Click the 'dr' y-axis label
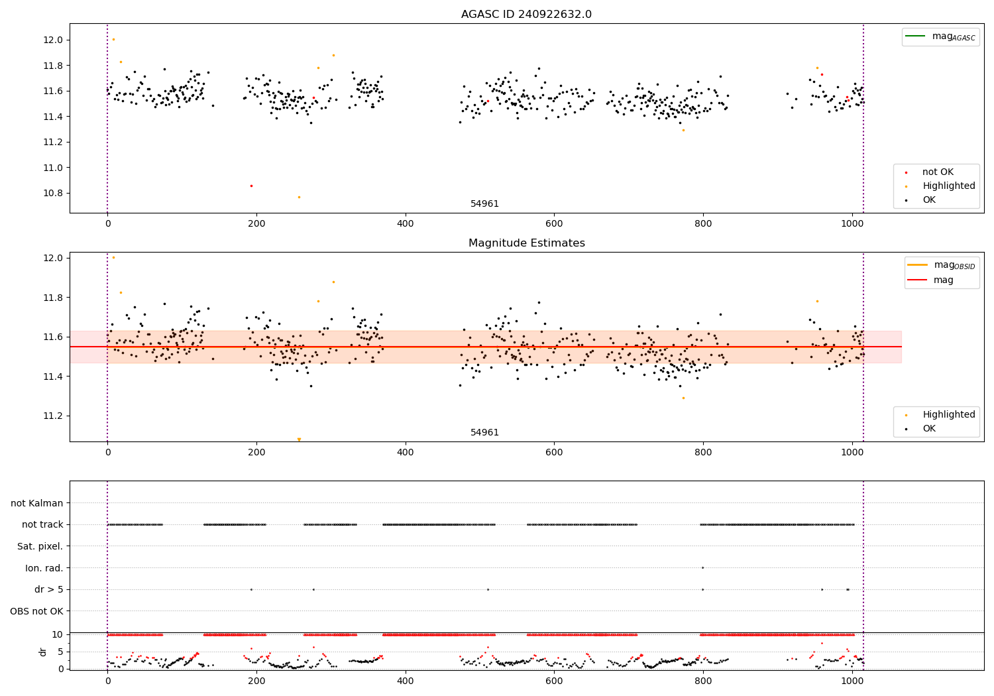The height and width of the screenshot is (696, 994). pyautogui.click(x=43, y=652)
